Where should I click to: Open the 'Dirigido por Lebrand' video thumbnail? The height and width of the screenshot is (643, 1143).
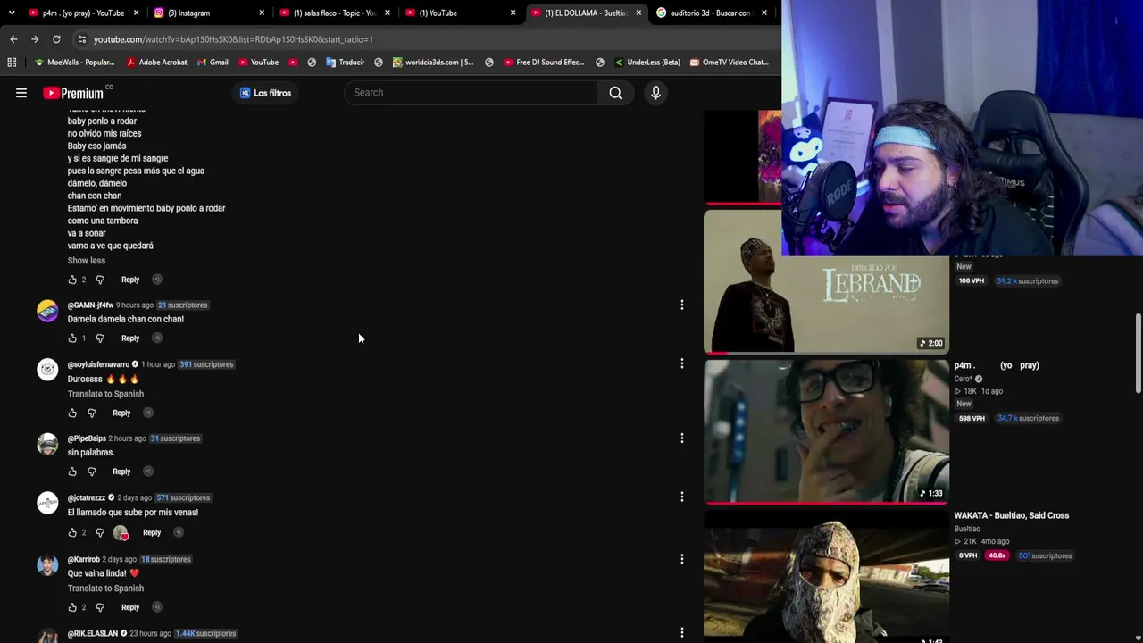click(x=826, y=282)
